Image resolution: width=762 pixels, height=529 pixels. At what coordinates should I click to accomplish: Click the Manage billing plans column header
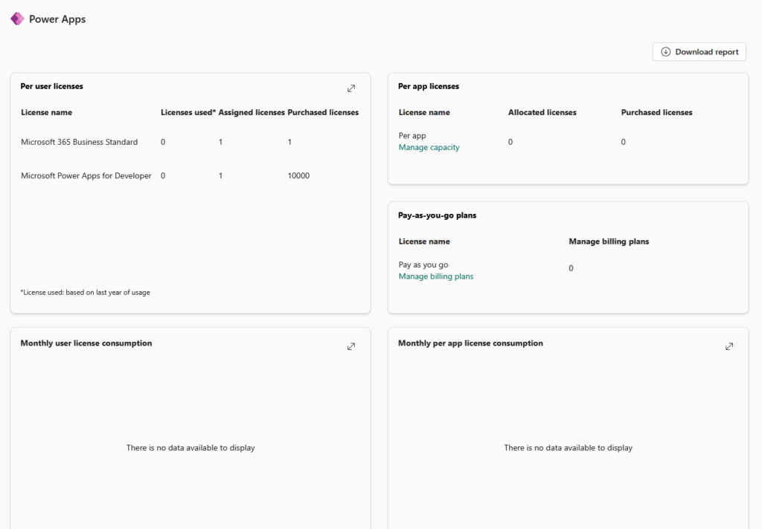pyautogui.click(x=609, y=241)
